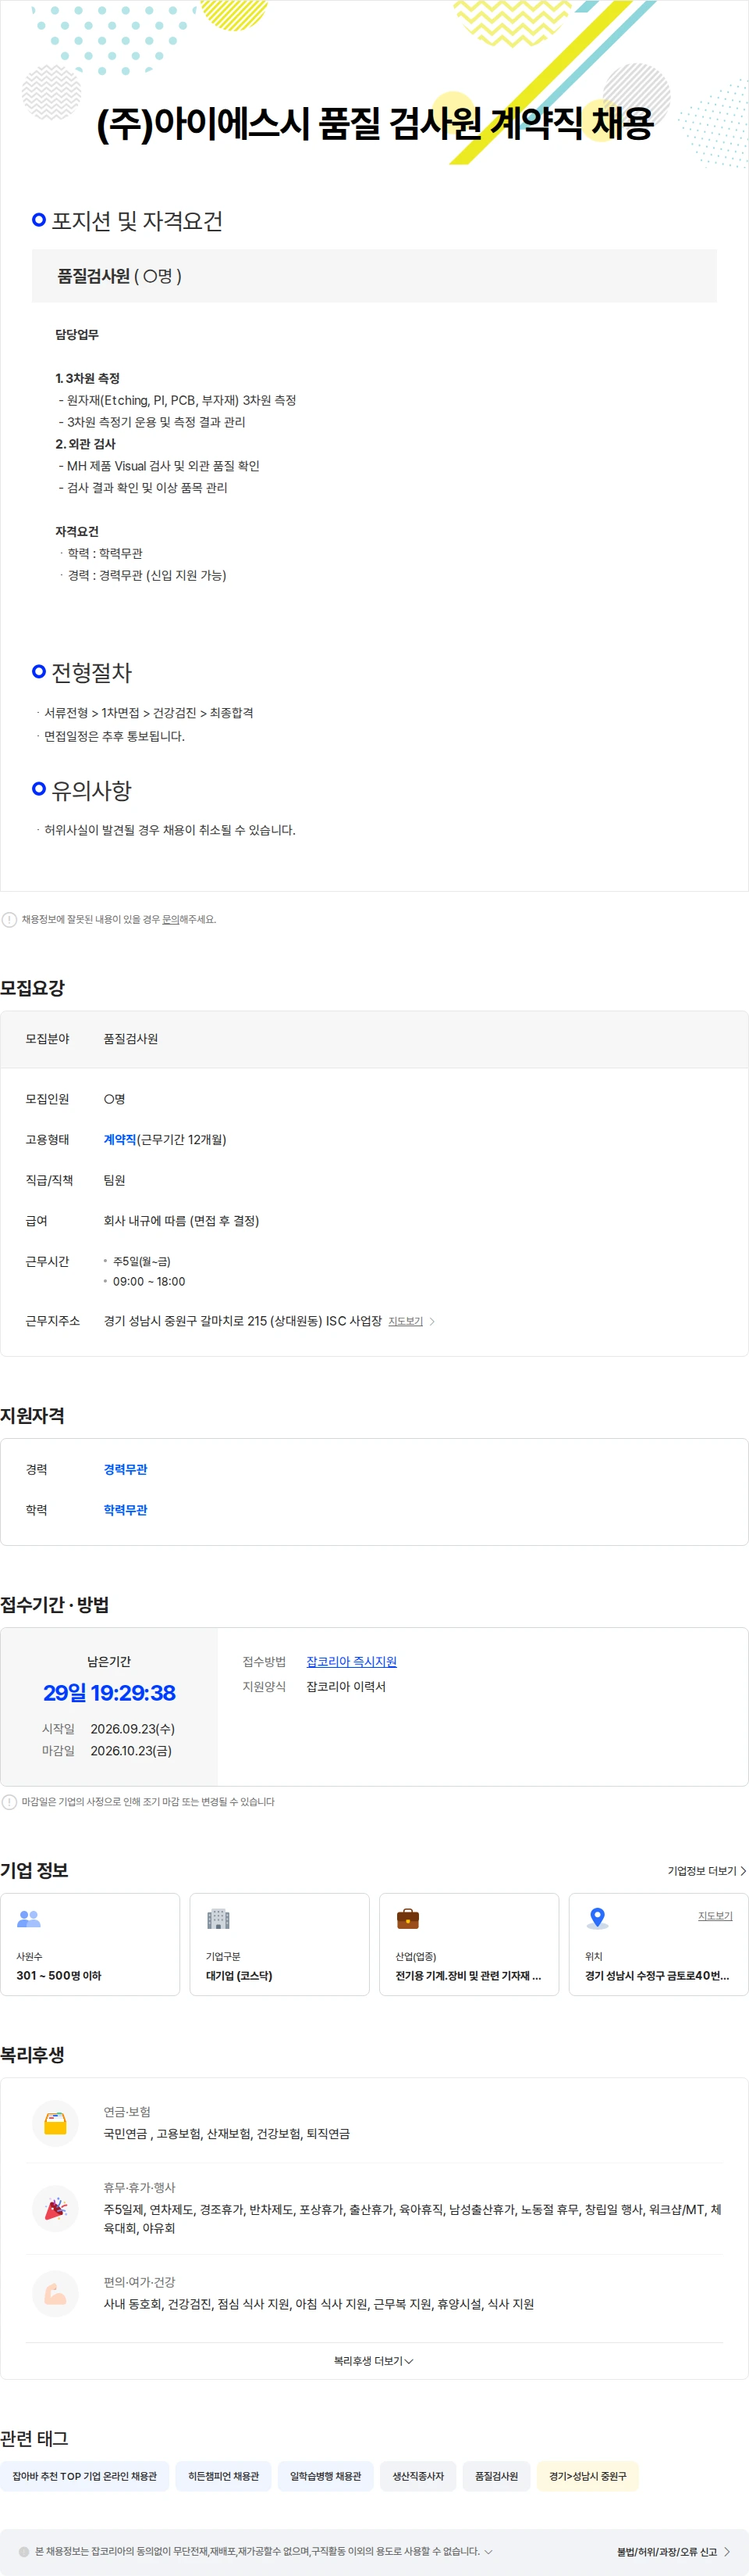Click the 기업구분 대기업 (코스닥) card
Screen dimensions: 749x2576
click(279, 1944)
